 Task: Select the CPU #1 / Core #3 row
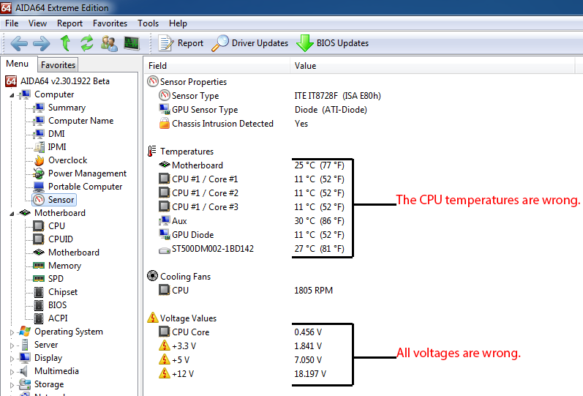252,207
